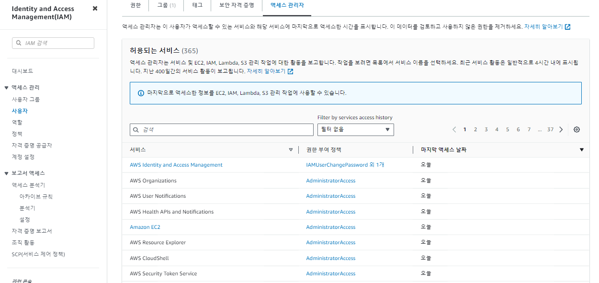Open 자격 증명 공급자 page
Image resolution: width=599 pixels, height=283 pixels.
pos(32,145)
